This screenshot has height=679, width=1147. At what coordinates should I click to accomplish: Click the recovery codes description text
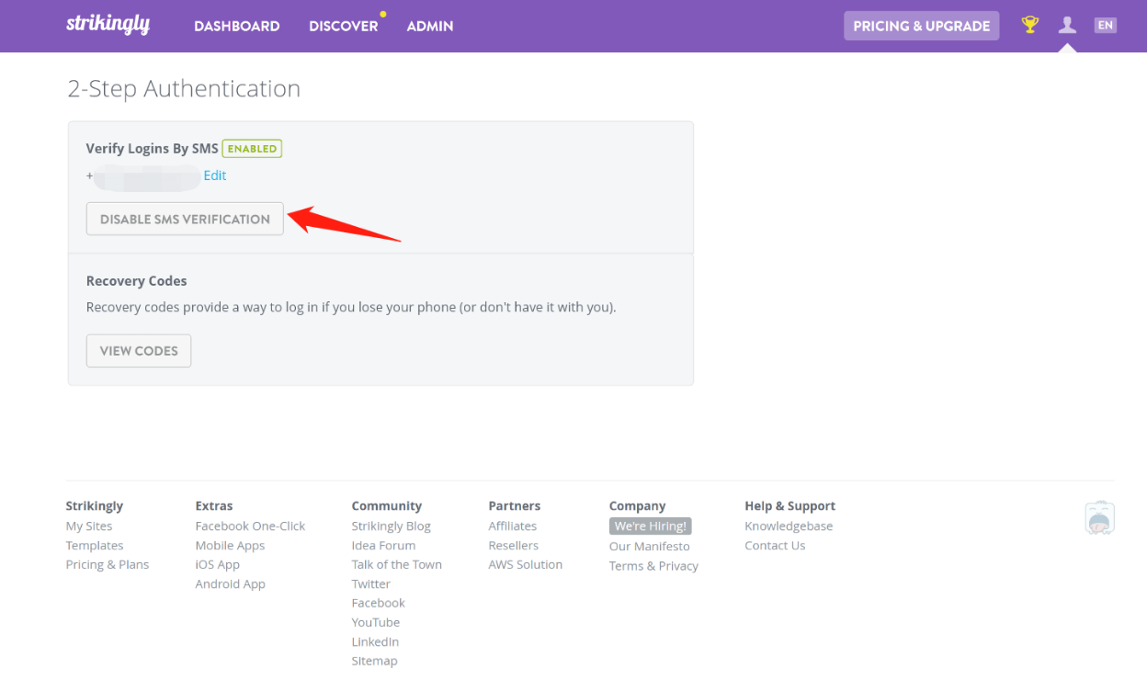point(351,307)
